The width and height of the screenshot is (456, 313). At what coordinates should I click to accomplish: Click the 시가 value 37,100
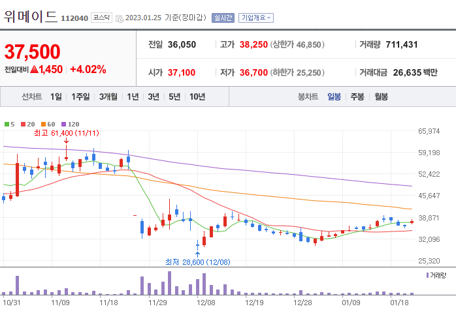(x=182, y=72)
